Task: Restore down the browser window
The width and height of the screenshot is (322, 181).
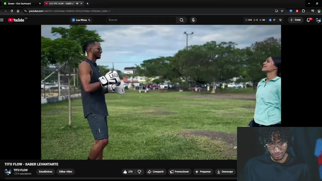Action: pos(317,4)
